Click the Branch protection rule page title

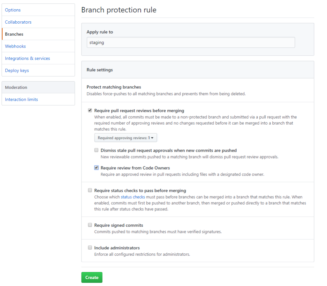point(119,10)
